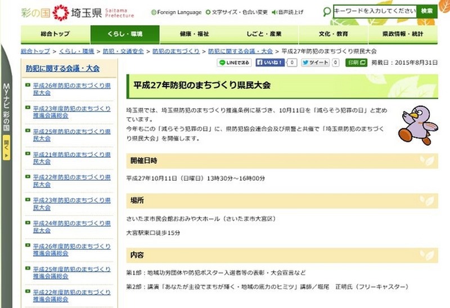
Task: Click the purple bird mascot image
Action: tap(415, 125)
